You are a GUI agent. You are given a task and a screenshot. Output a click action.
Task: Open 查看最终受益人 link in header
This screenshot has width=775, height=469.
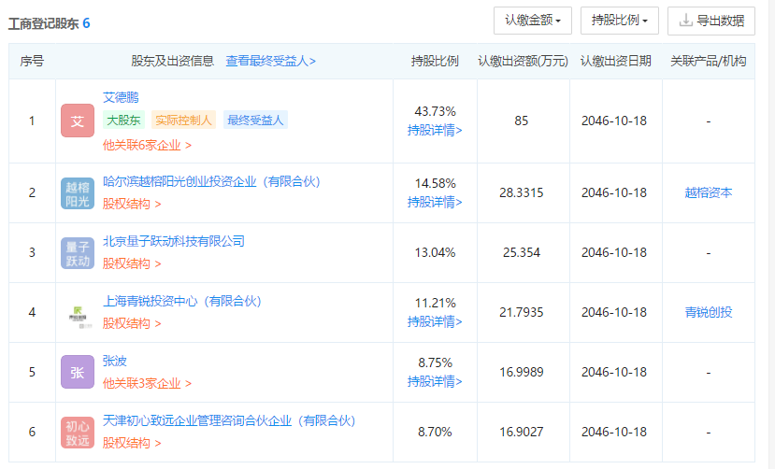point(270,61)
